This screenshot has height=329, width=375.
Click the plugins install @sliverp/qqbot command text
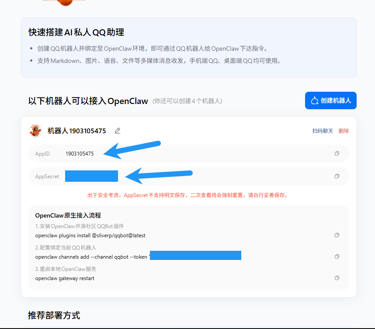click(x=90, y=235)
